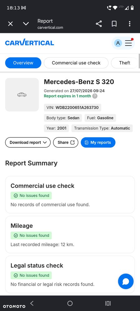Open the user account profile icon
Image resolution: width=140 pixels, height=311 pixels.
pyautogui.click(x=118, y=43)
